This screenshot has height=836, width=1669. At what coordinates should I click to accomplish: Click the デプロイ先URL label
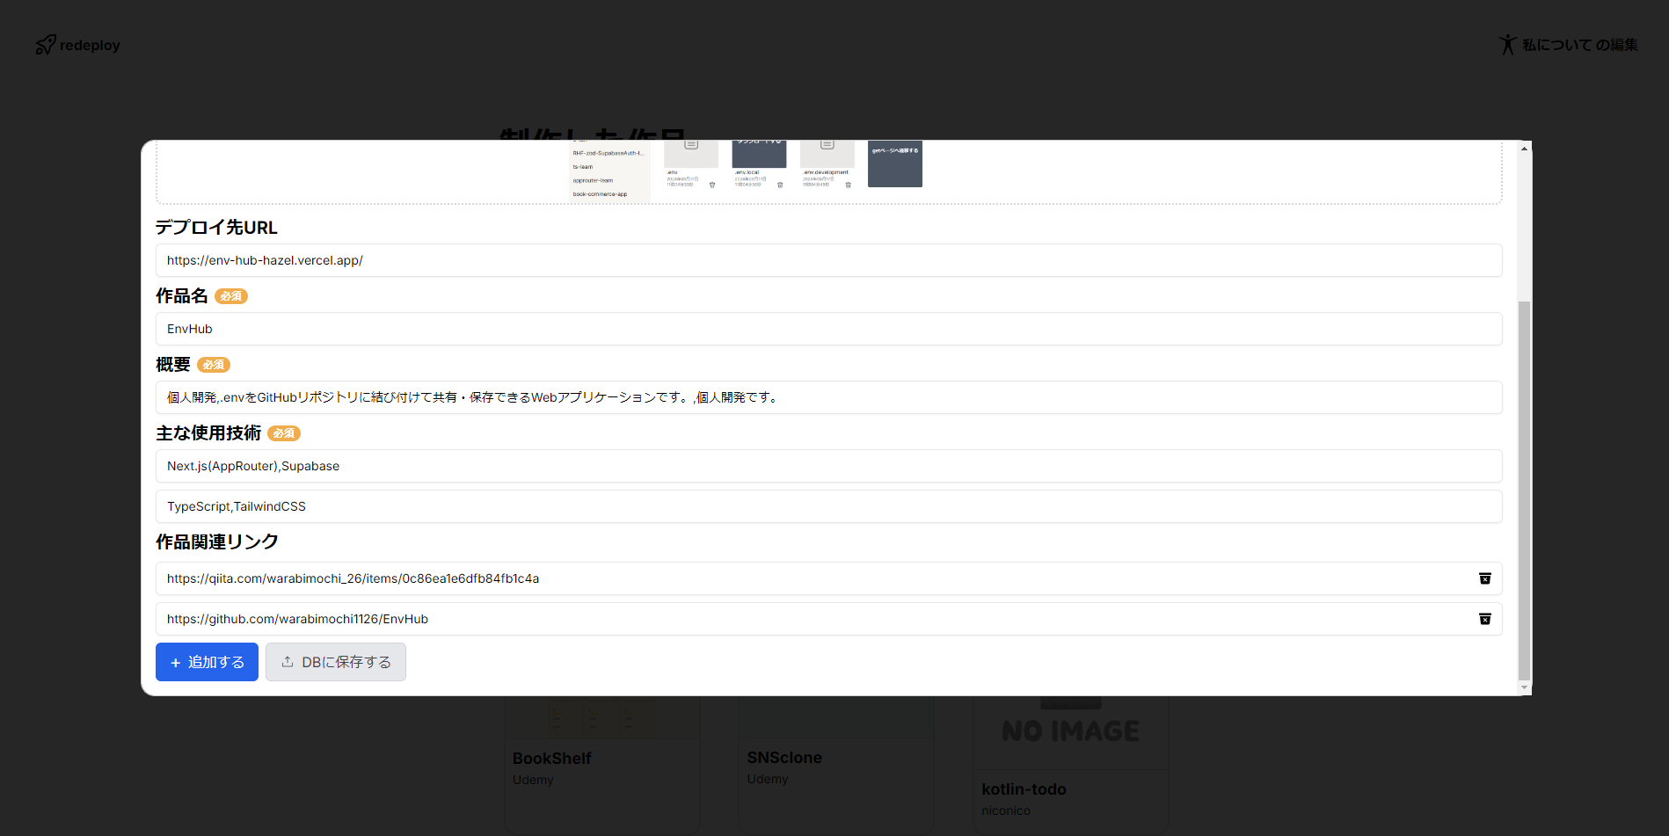coord(216,228)
